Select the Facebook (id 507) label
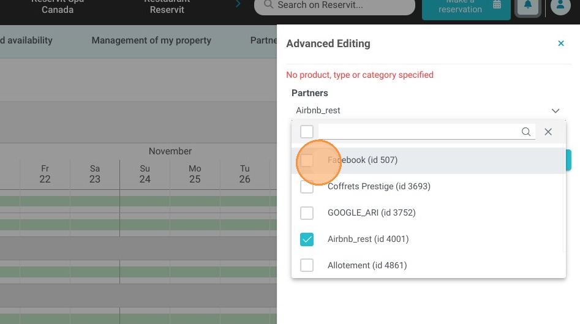The height and width of the screenshot is (324, 580). (363, 160)
